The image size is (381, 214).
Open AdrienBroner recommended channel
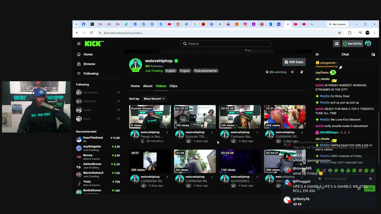[98, 166]
